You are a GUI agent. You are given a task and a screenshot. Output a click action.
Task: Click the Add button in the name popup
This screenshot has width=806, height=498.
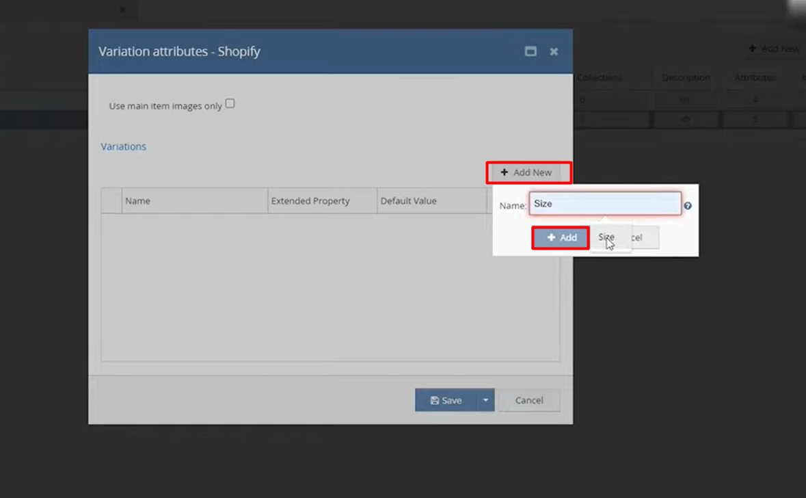[x=561, y=237]
